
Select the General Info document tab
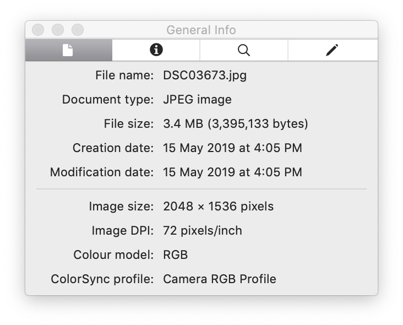coord(69,50)
